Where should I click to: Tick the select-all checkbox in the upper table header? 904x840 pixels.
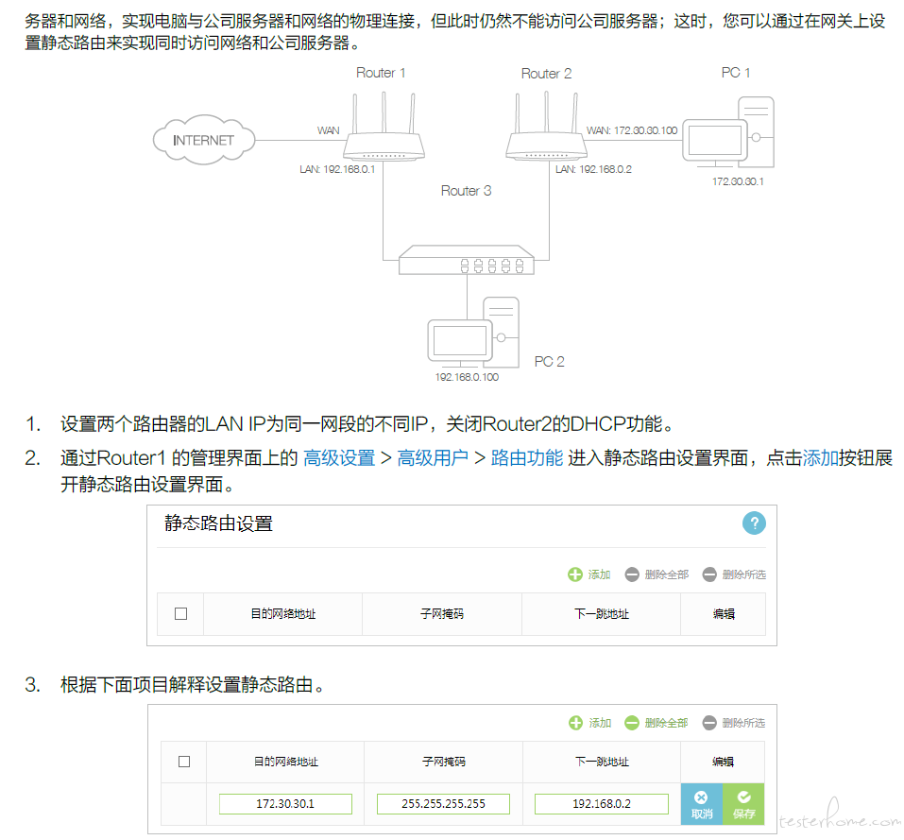[x=181, y=613]
